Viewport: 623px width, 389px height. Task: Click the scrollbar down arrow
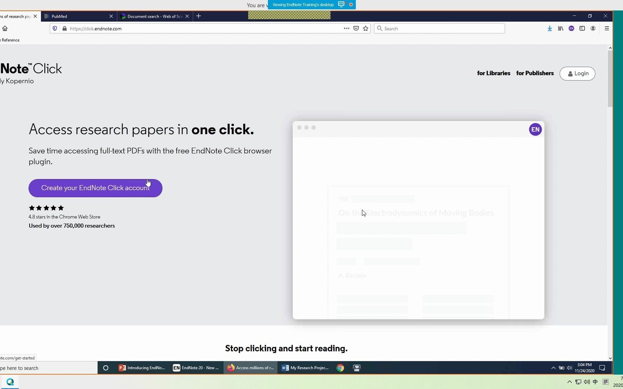610,358
